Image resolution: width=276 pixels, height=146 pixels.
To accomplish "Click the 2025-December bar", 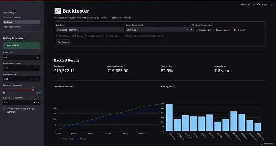I will [258, 127].
